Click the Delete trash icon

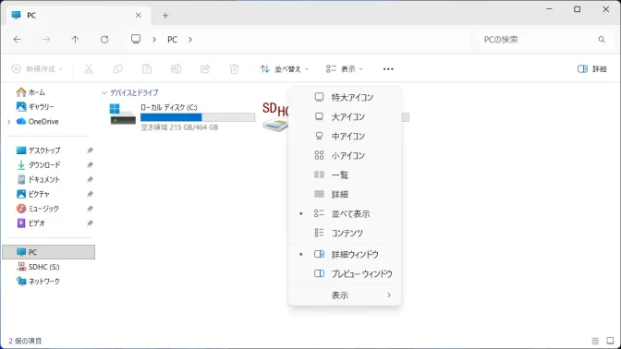click(x=234, y=69)
